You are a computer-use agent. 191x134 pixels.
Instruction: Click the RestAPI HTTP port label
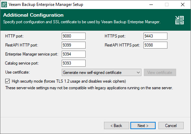tap(22, 45)
